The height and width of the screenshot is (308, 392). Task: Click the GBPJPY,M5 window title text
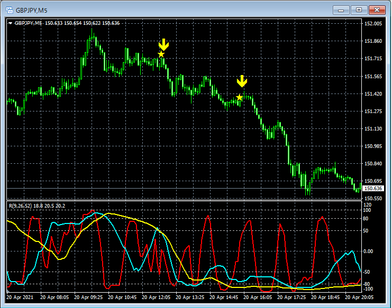tap(32, 11)
